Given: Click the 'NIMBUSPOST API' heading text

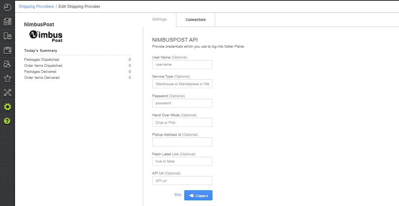Looking at the screenshot, I should tap(175, 40).
